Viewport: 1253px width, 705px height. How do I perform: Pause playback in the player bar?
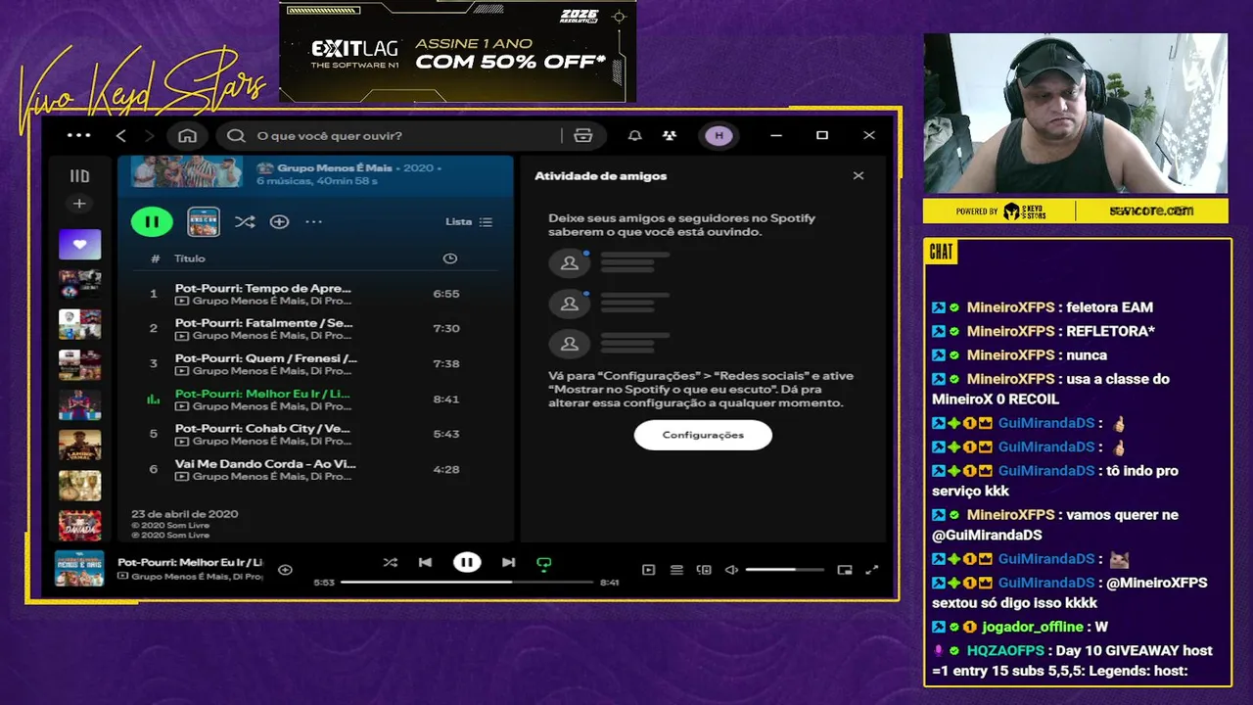(467, 562)
